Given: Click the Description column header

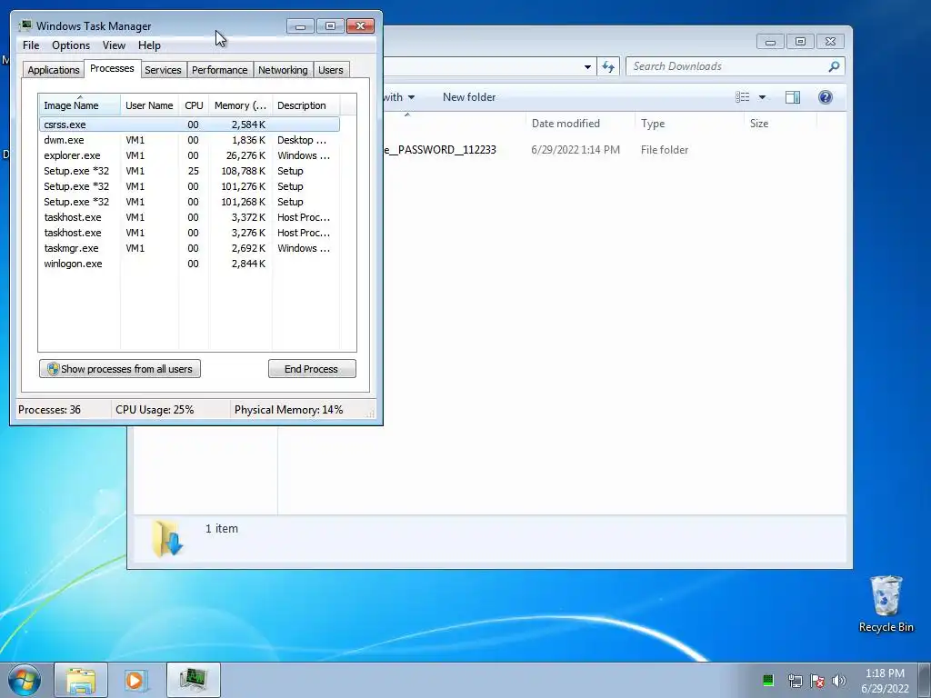Looking at the screenshot, I should click(305, 105).
